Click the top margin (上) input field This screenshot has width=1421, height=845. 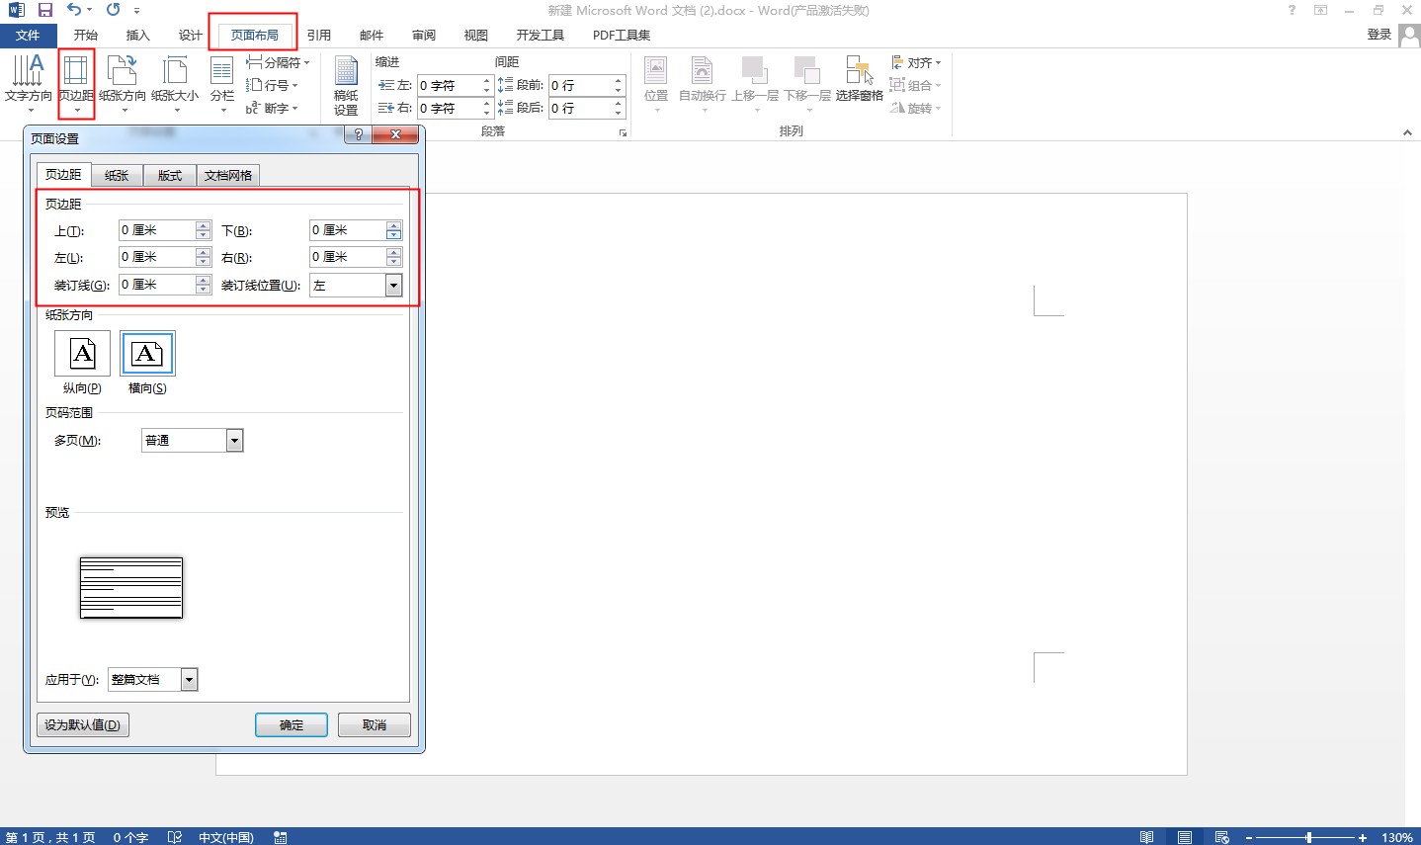(157, 230)
